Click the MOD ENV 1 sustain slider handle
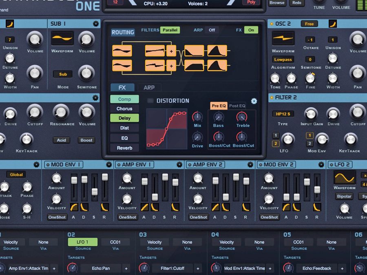This screenshot has width=367, height=275. click(95, 192)
